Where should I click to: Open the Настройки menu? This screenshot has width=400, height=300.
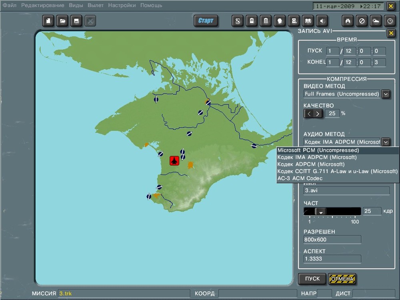point(122,5)
